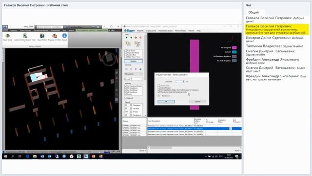Viewport: 312px width, 176px height.
Task: Open notification center in system tray
Action: pos(237,156)
